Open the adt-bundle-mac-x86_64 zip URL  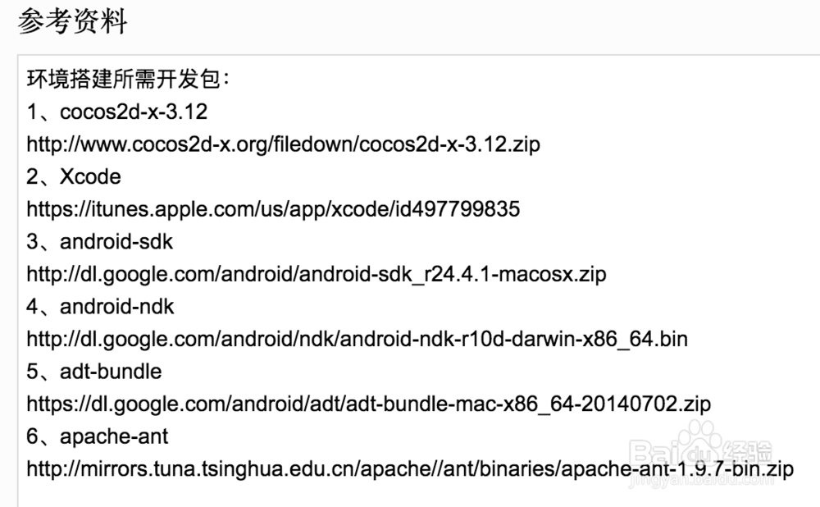(x=368, y=404)
